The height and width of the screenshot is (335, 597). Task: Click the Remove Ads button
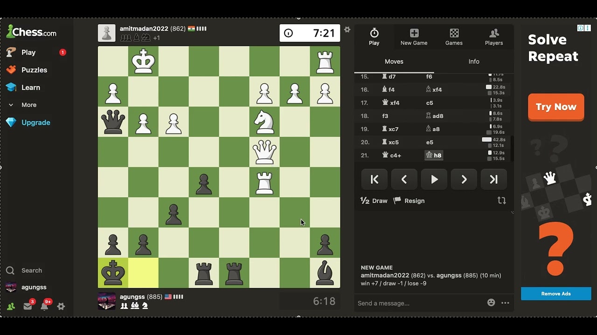click(556, 294)
